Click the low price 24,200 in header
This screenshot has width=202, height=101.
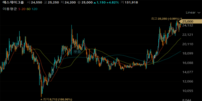(x=70, y=2)
